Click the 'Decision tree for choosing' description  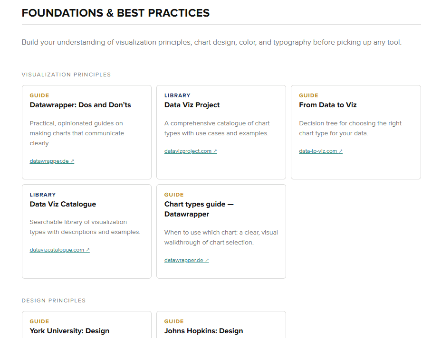pos(350,128)
